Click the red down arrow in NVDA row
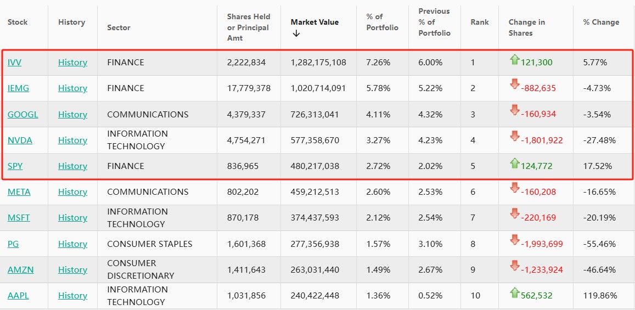635x310 pixels. [x=514, y=136]
